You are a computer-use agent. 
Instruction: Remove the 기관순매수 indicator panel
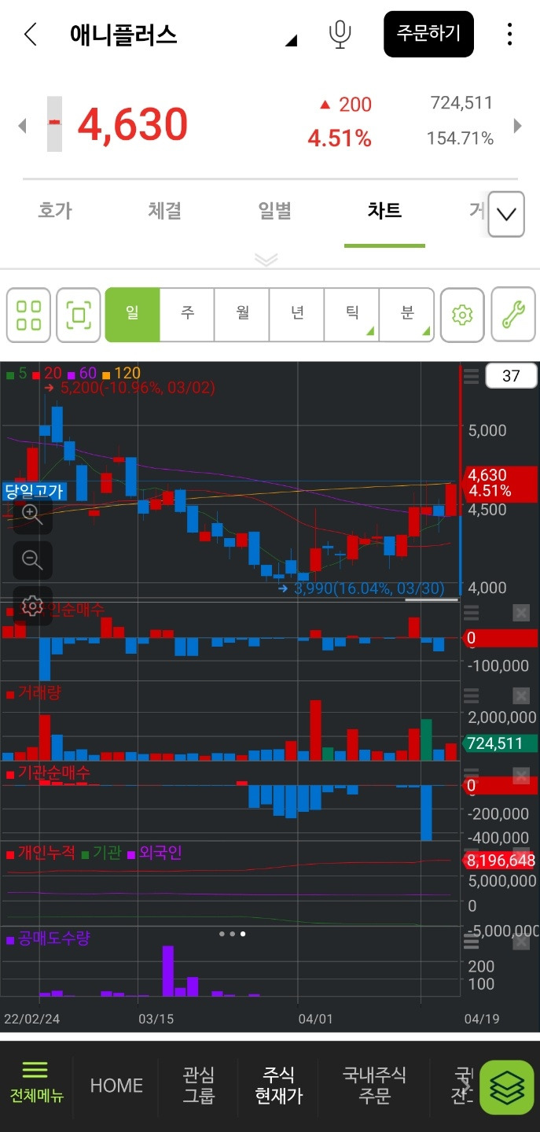click(521, 776)
